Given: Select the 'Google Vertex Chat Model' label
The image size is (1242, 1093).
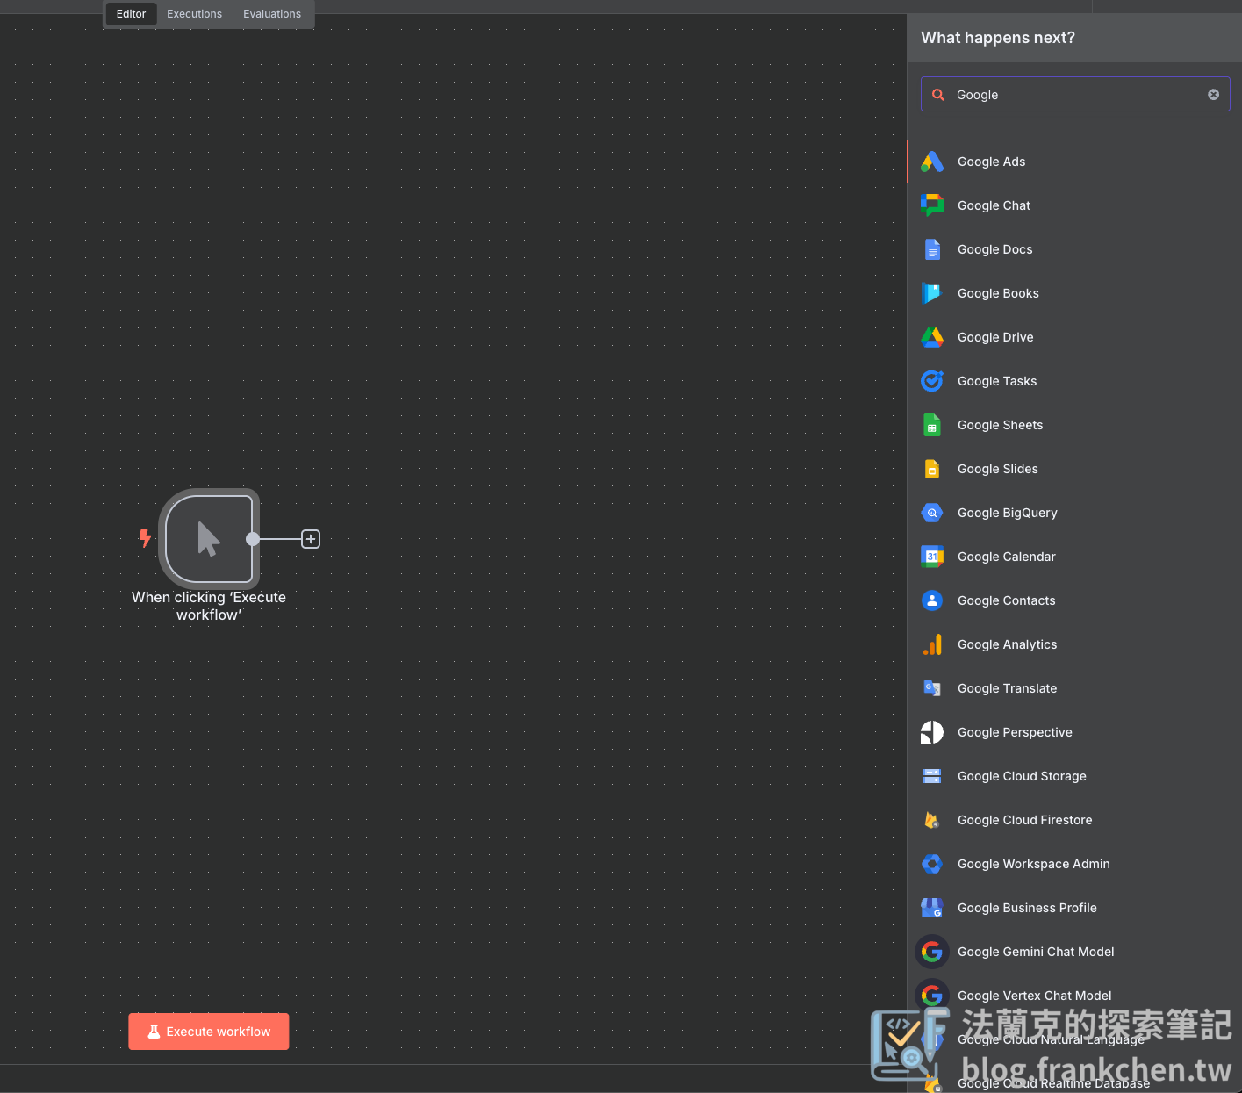Looking at the screenshot, I should (x=1035, y=996).
